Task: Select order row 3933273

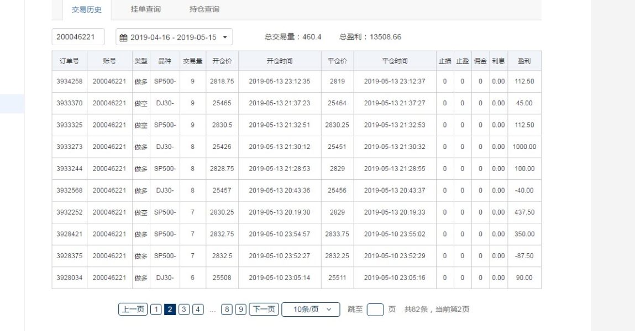Action: click(x=69, y=147)
